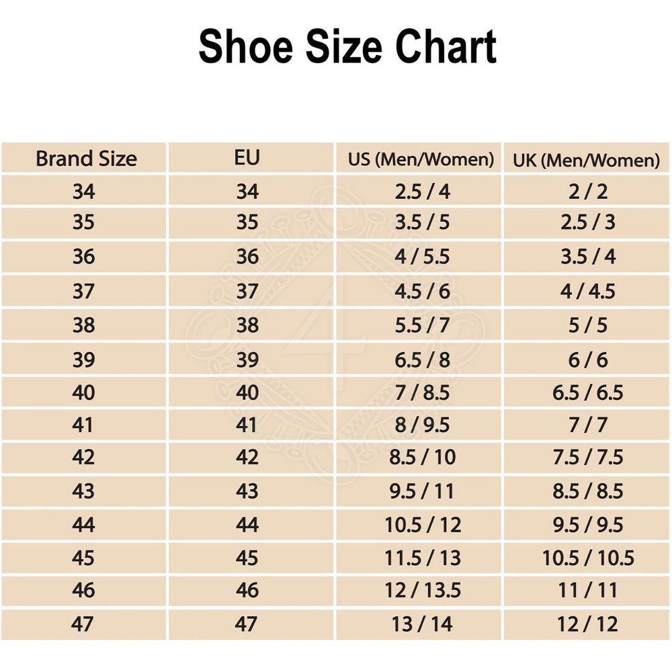The image size is (672, 672).
Task: Select Brand Size cell 38
Action: 84,325
